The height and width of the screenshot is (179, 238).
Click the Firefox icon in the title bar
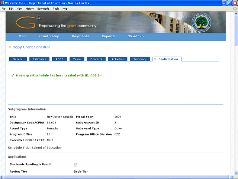[x=2, y=3]
